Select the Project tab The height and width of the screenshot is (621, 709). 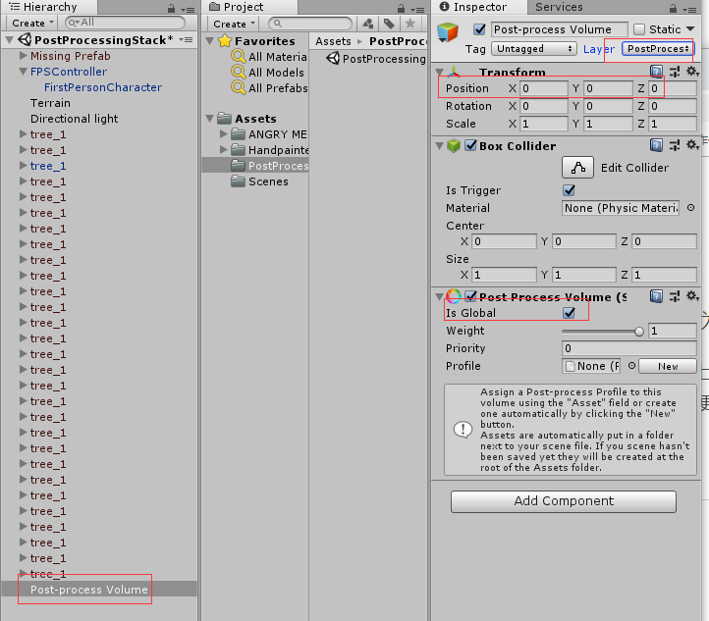[249, 7]
